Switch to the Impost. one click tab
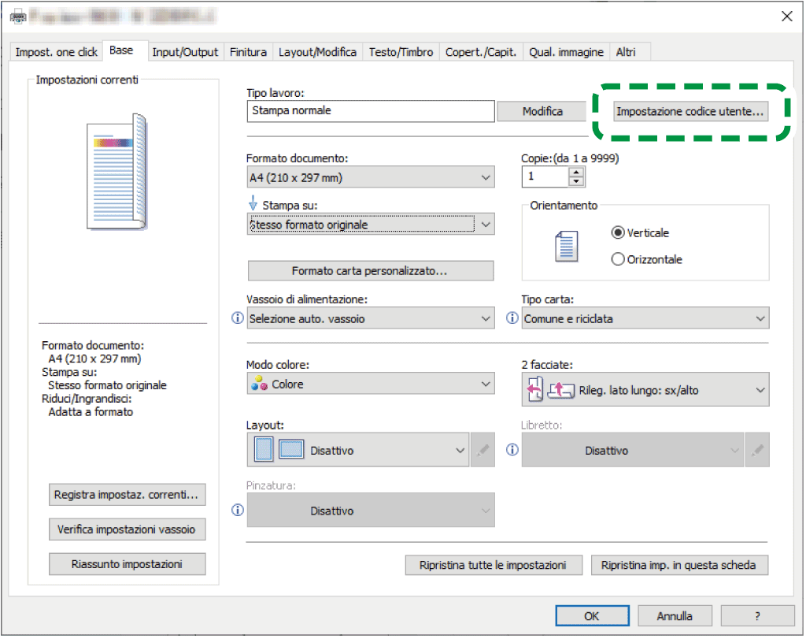The image size is (806, 639). tap(56, 53)
